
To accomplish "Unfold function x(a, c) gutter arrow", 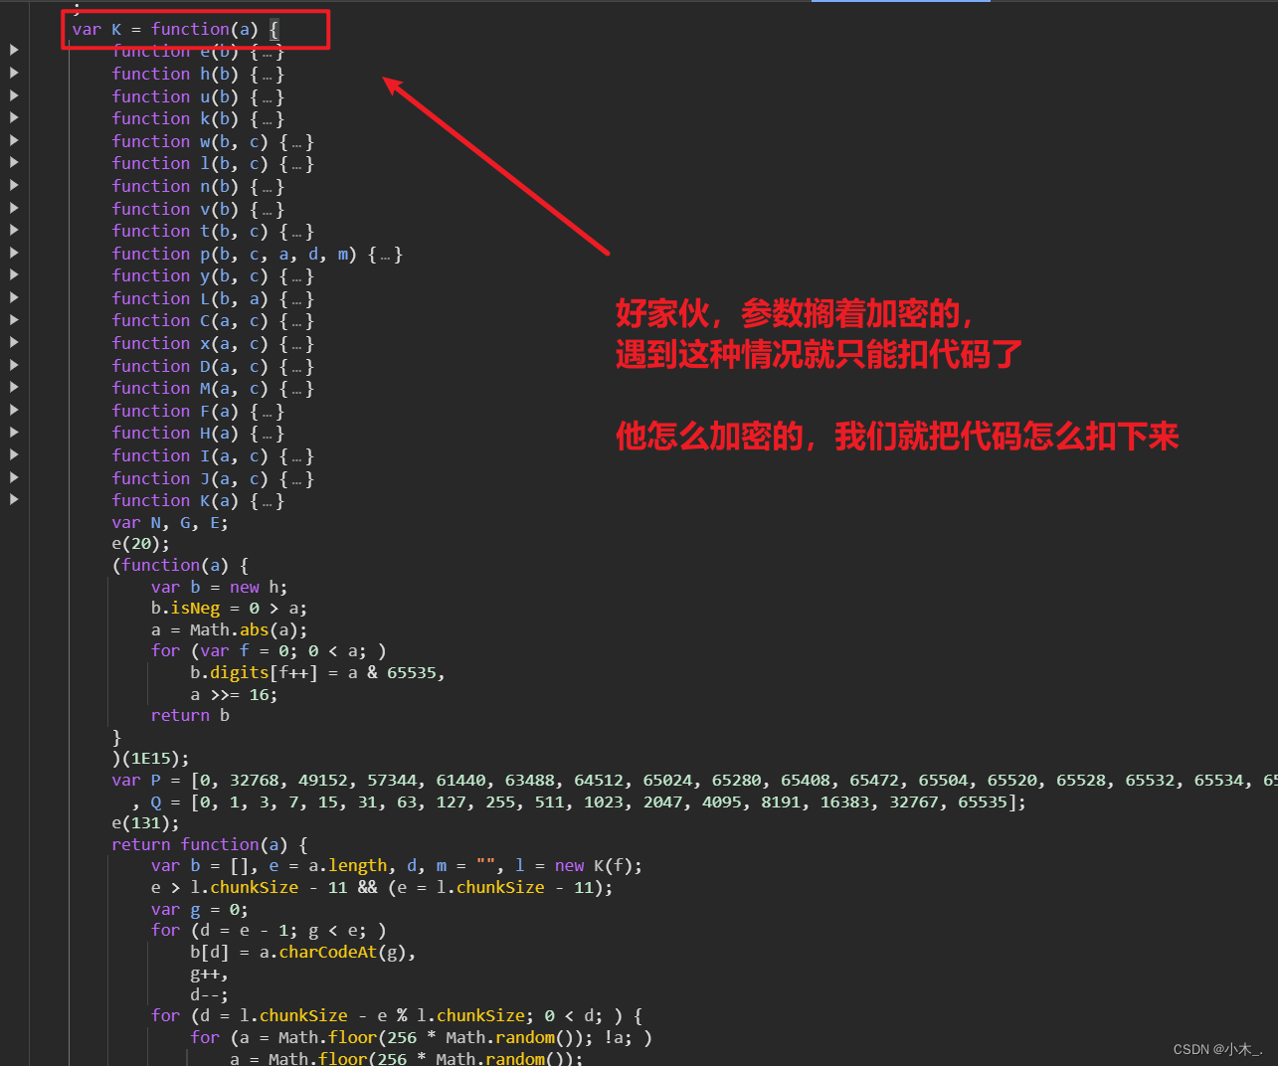I will tap(14, 342).
